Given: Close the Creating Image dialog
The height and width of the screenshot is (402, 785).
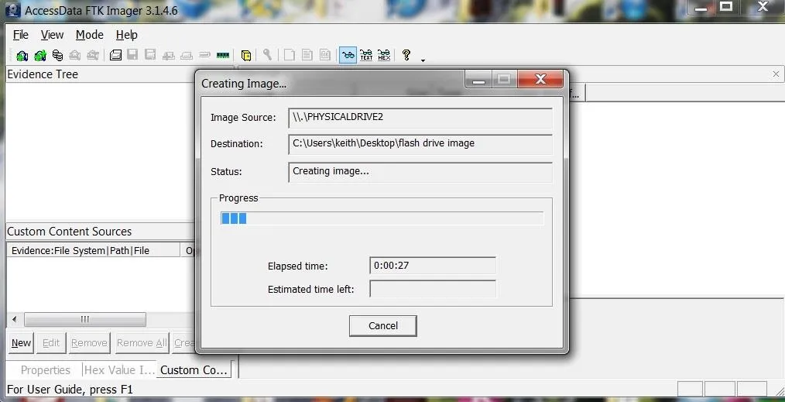Looking at the screenshot, I should (x=540, y=79).
